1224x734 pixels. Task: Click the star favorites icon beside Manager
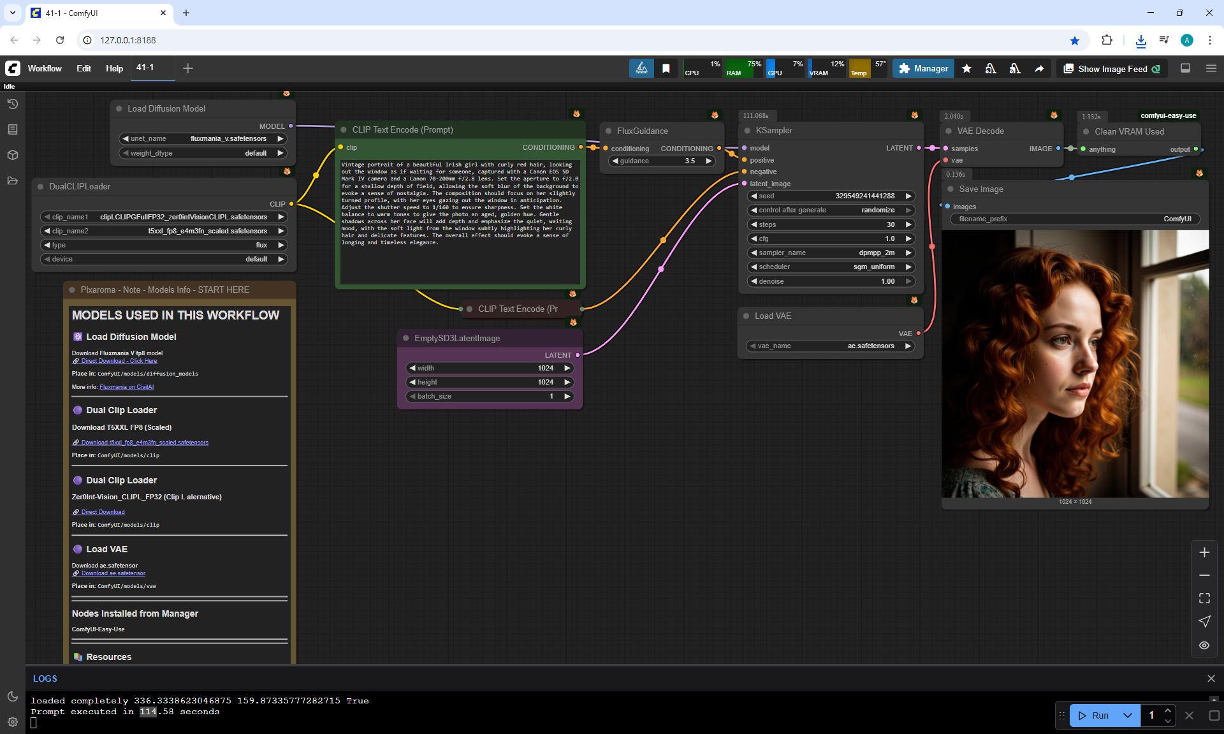pos(966,69)
